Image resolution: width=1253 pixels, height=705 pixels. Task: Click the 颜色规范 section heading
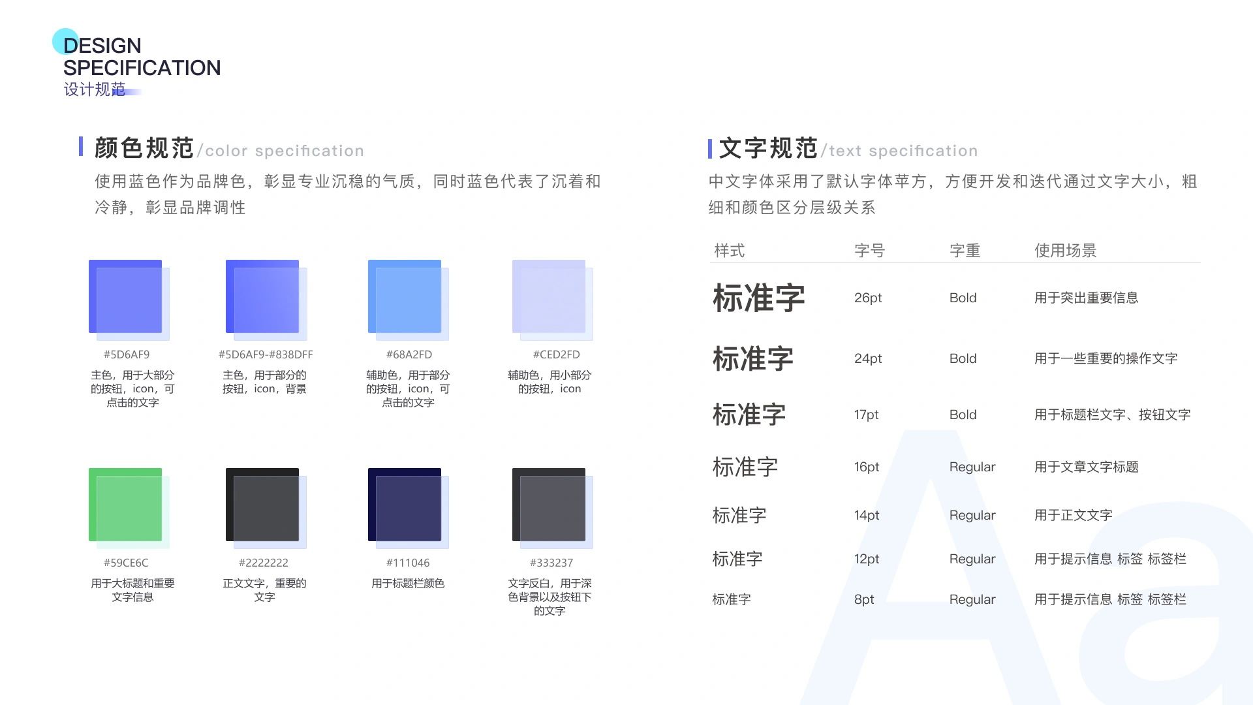(x=144, y=148)
